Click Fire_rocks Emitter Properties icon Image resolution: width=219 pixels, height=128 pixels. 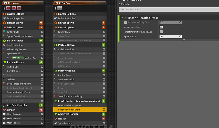point(4,18)
